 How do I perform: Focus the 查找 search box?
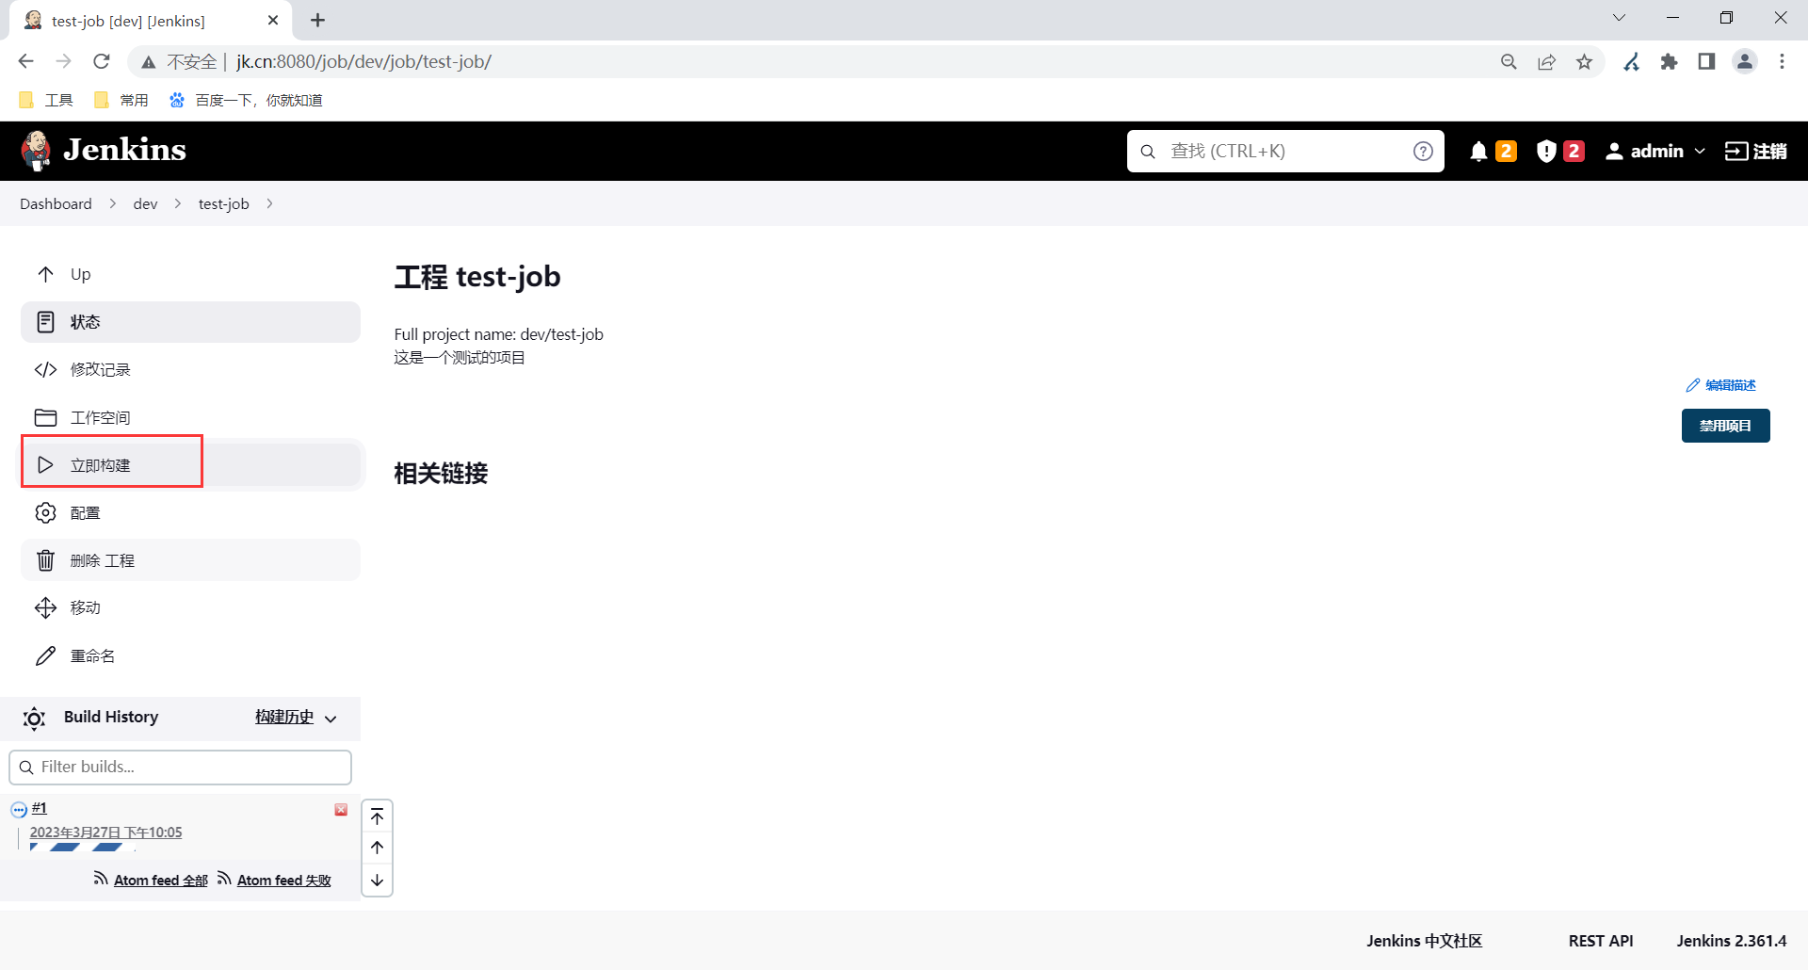point(1284,151)
